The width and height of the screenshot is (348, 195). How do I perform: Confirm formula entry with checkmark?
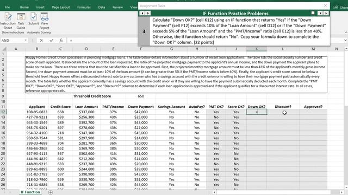tap(52, 41)
